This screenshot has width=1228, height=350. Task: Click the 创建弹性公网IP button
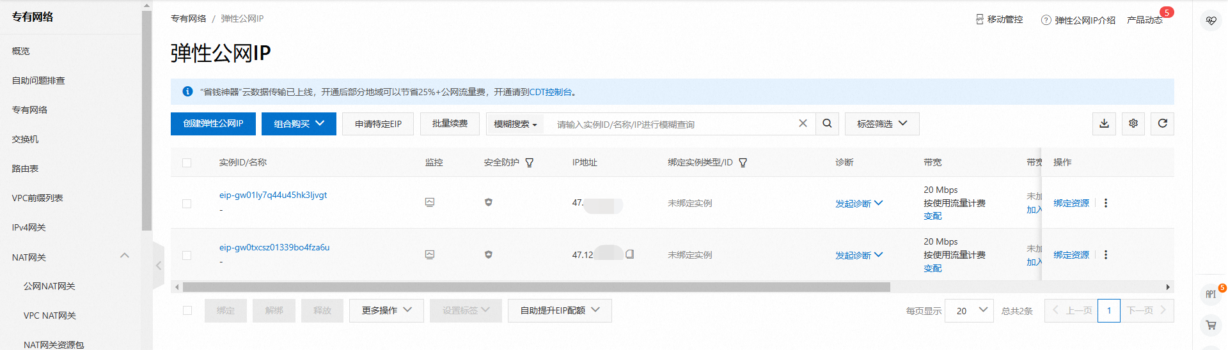(213, 124)
